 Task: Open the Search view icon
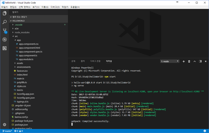(5, 22)
